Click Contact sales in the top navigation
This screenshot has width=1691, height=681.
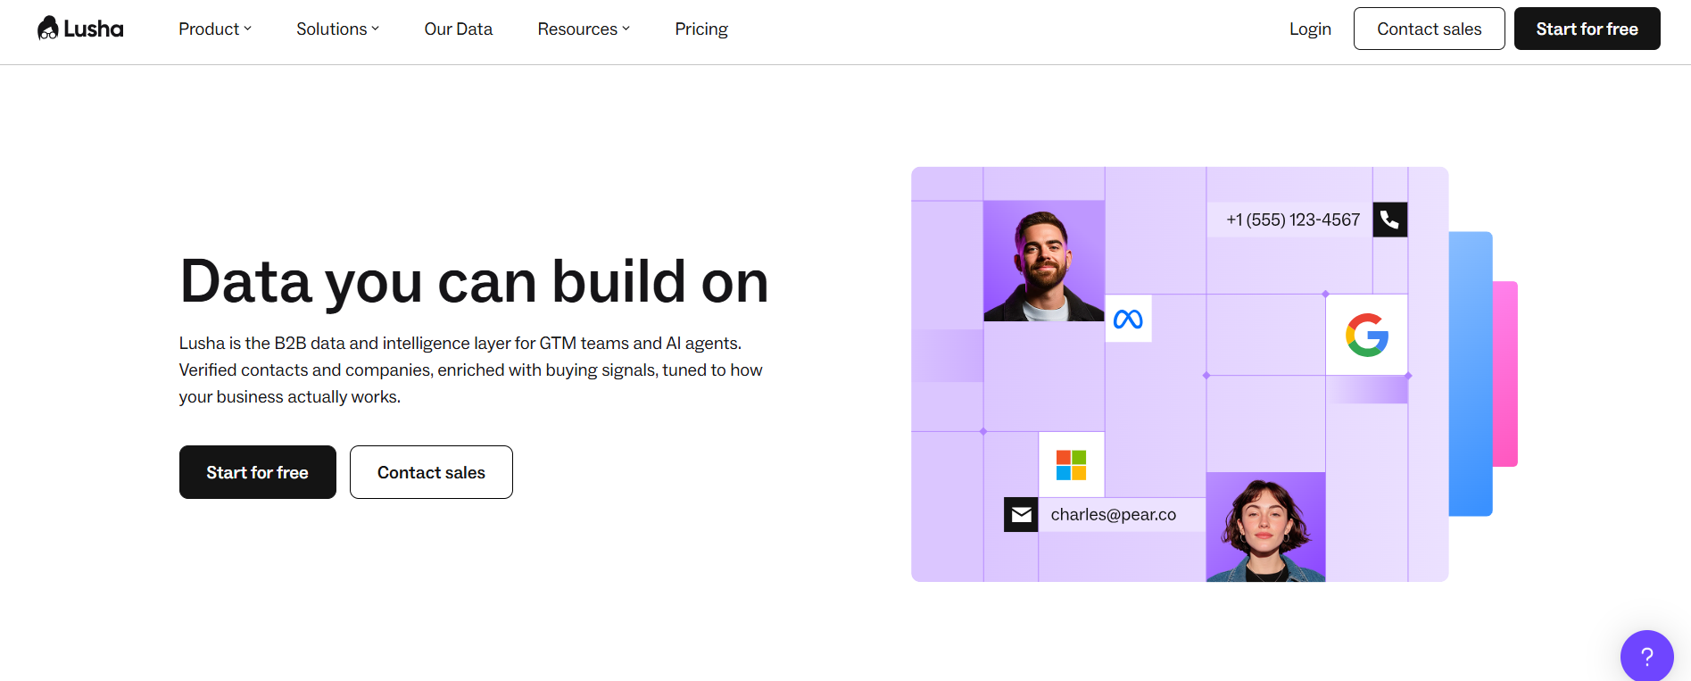pos(1429,29)
